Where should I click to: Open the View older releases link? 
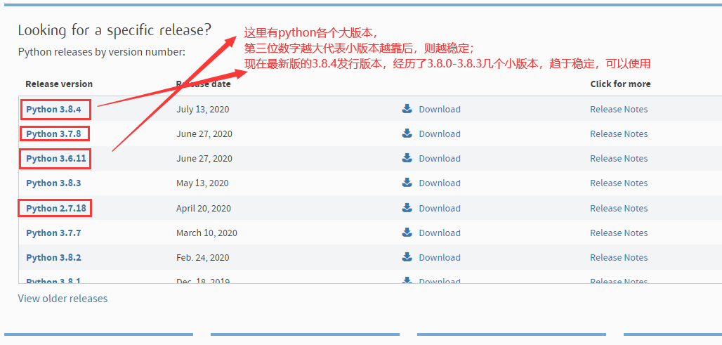click(x=63, y=299)
